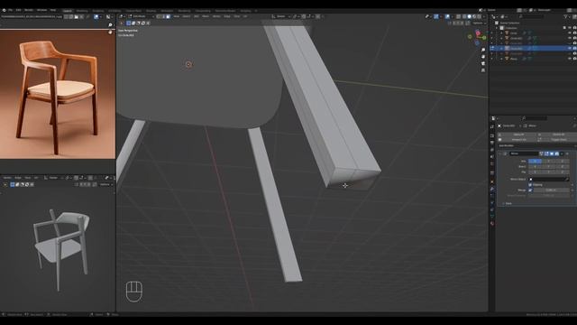Viewport: 577px width, 325px height.
Task: Toggle Mirror Axis Z button
Action: click(563, 161)
